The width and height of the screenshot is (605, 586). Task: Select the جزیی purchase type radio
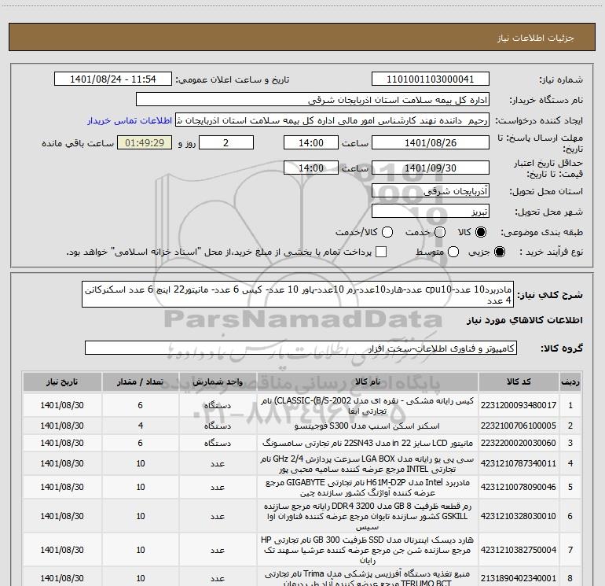(499, 252)
